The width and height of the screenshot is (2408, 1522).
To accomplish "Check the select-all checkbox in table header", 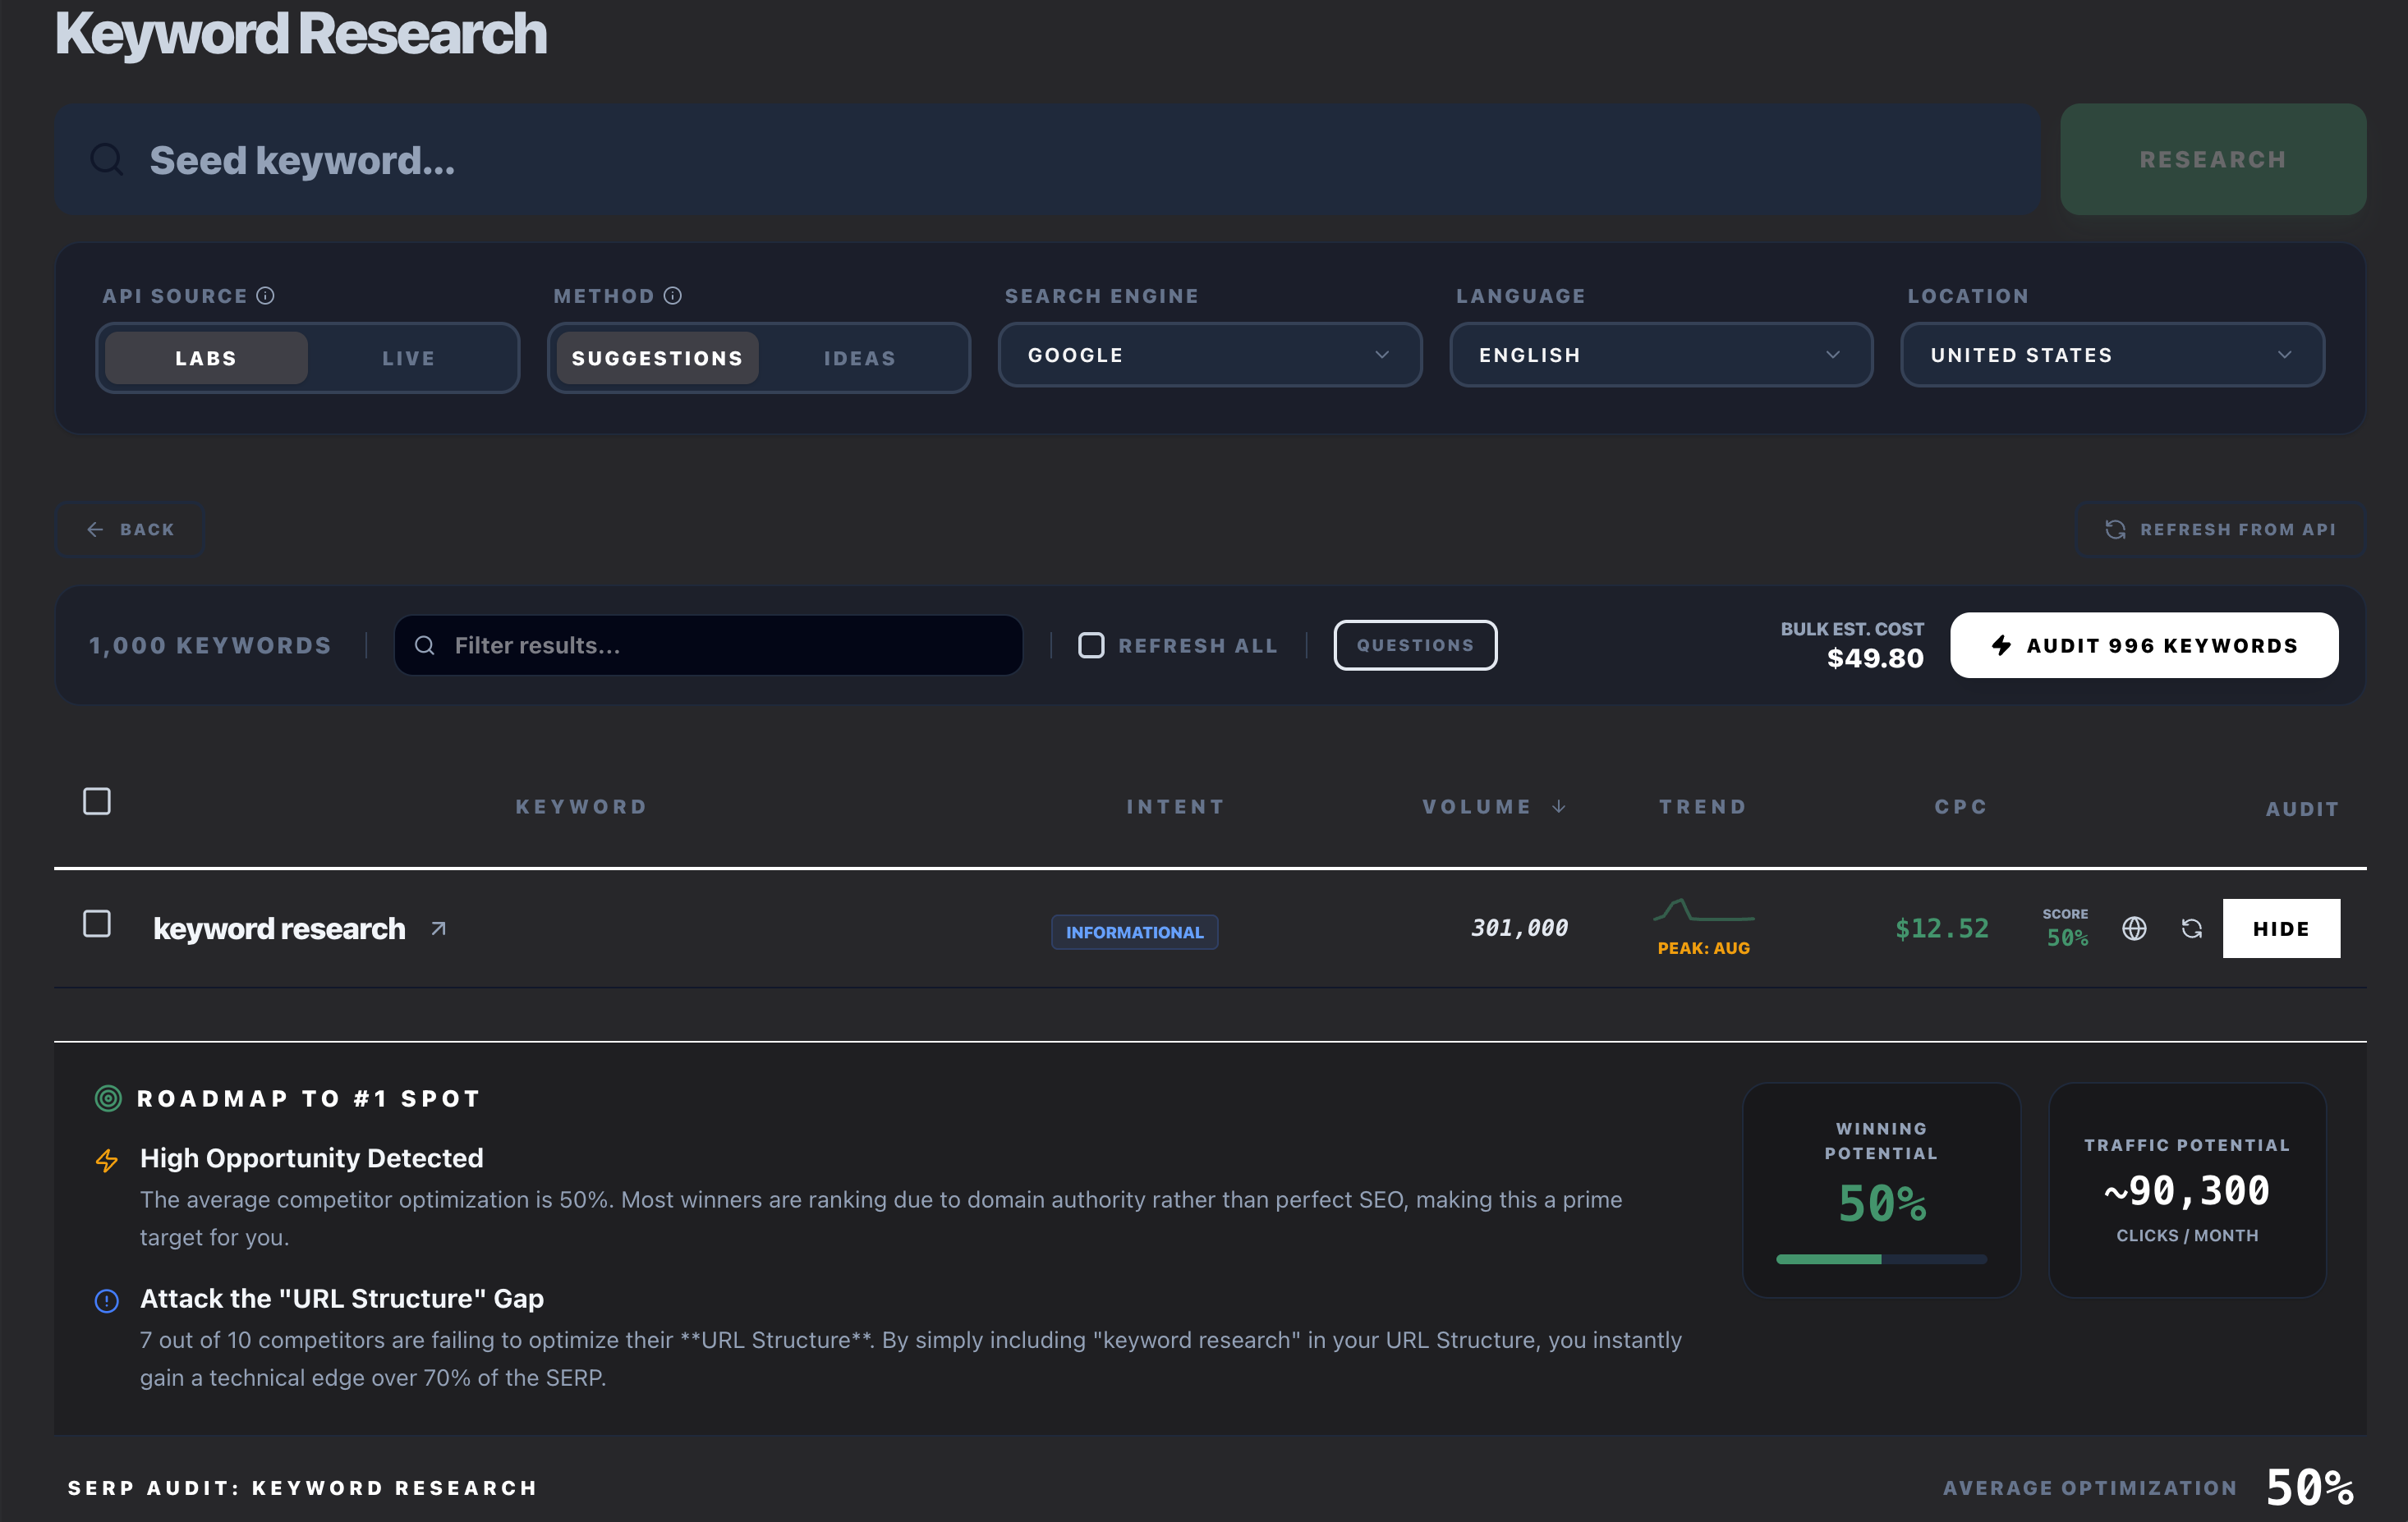I will [x=97, y=801].
